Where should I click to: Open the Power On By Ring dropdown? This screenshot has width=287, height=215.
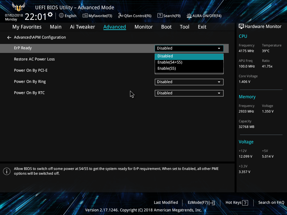click(x=189, y=82)
